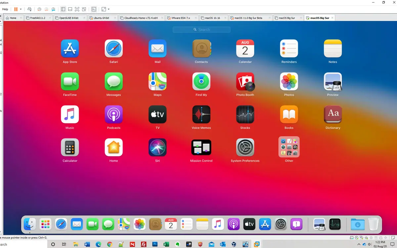Open the Books app
Image resolution: width=397 pixels, height=248 pixels.
[289, 114]
